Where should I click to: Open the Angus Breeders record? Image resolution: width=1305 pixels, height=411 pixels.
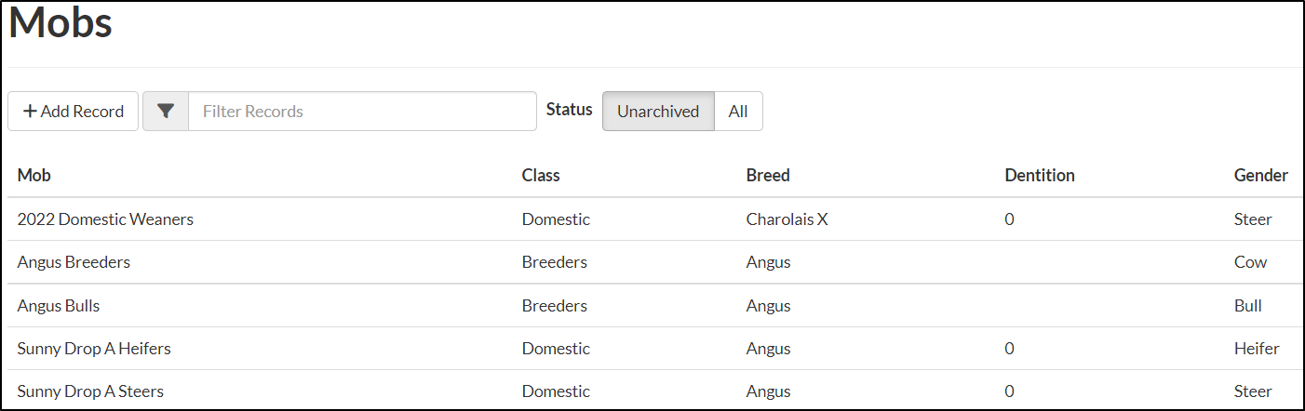[x=74, y=262]
